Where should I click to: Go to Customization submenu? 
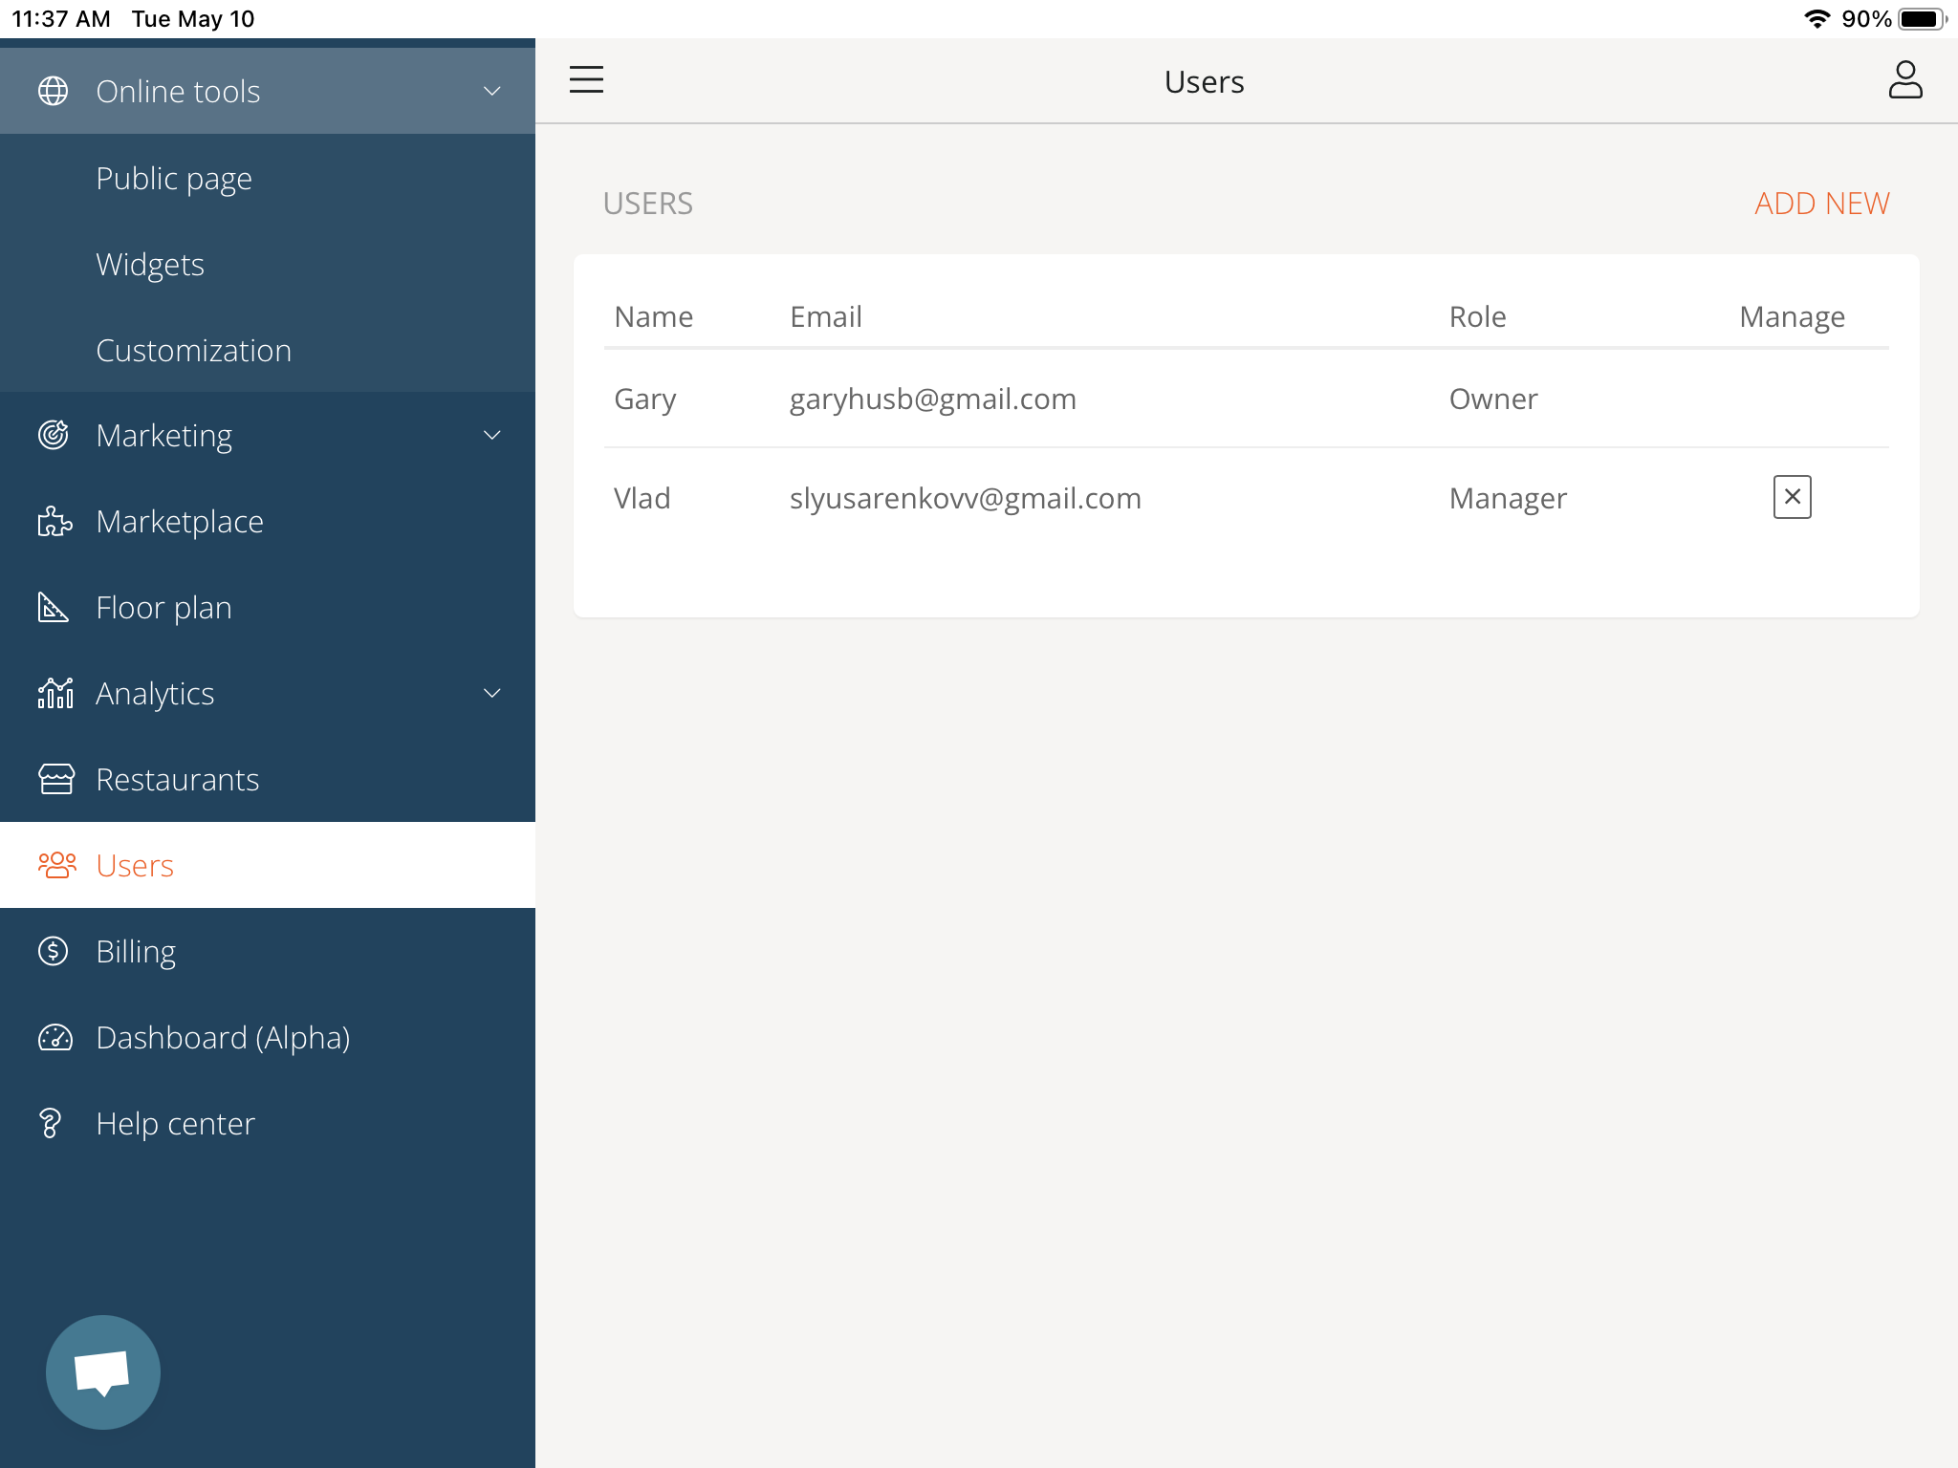193,350
